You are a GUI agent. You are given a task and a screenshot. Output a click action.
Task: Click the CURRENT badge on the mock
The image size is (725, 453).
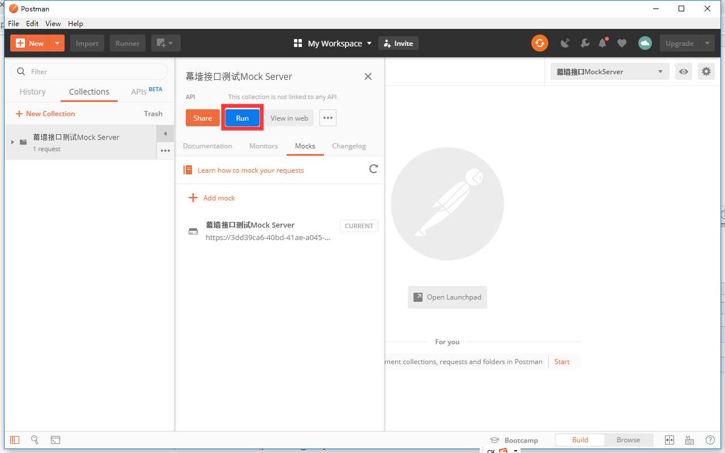point(359,226)
